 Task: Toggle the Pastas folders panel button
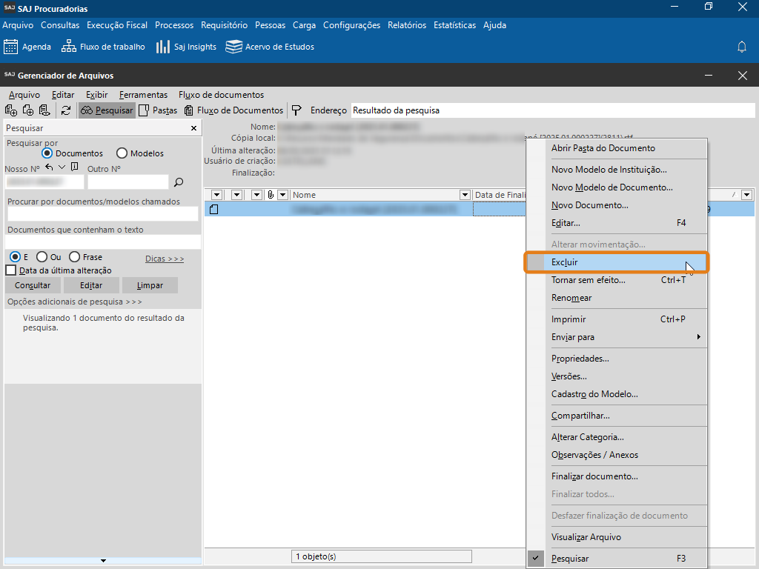click(158, 110)
